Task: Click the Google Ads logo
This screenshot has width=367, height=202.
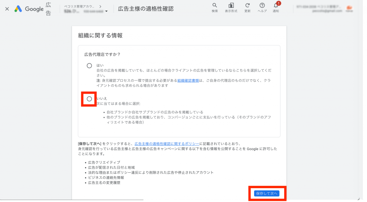Action: tap(18, 9)
